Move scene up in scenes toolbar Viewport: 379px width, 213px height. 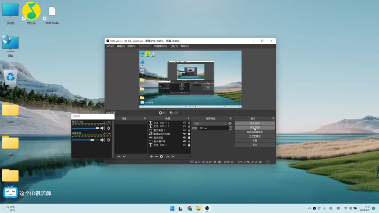point(119,157)
